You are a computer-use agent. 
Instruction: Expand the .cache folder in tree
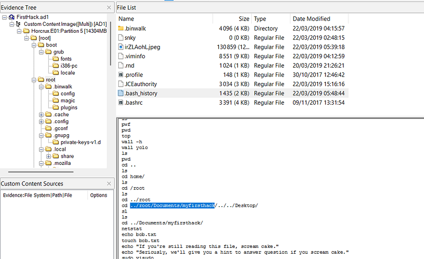tap(41, 115)
